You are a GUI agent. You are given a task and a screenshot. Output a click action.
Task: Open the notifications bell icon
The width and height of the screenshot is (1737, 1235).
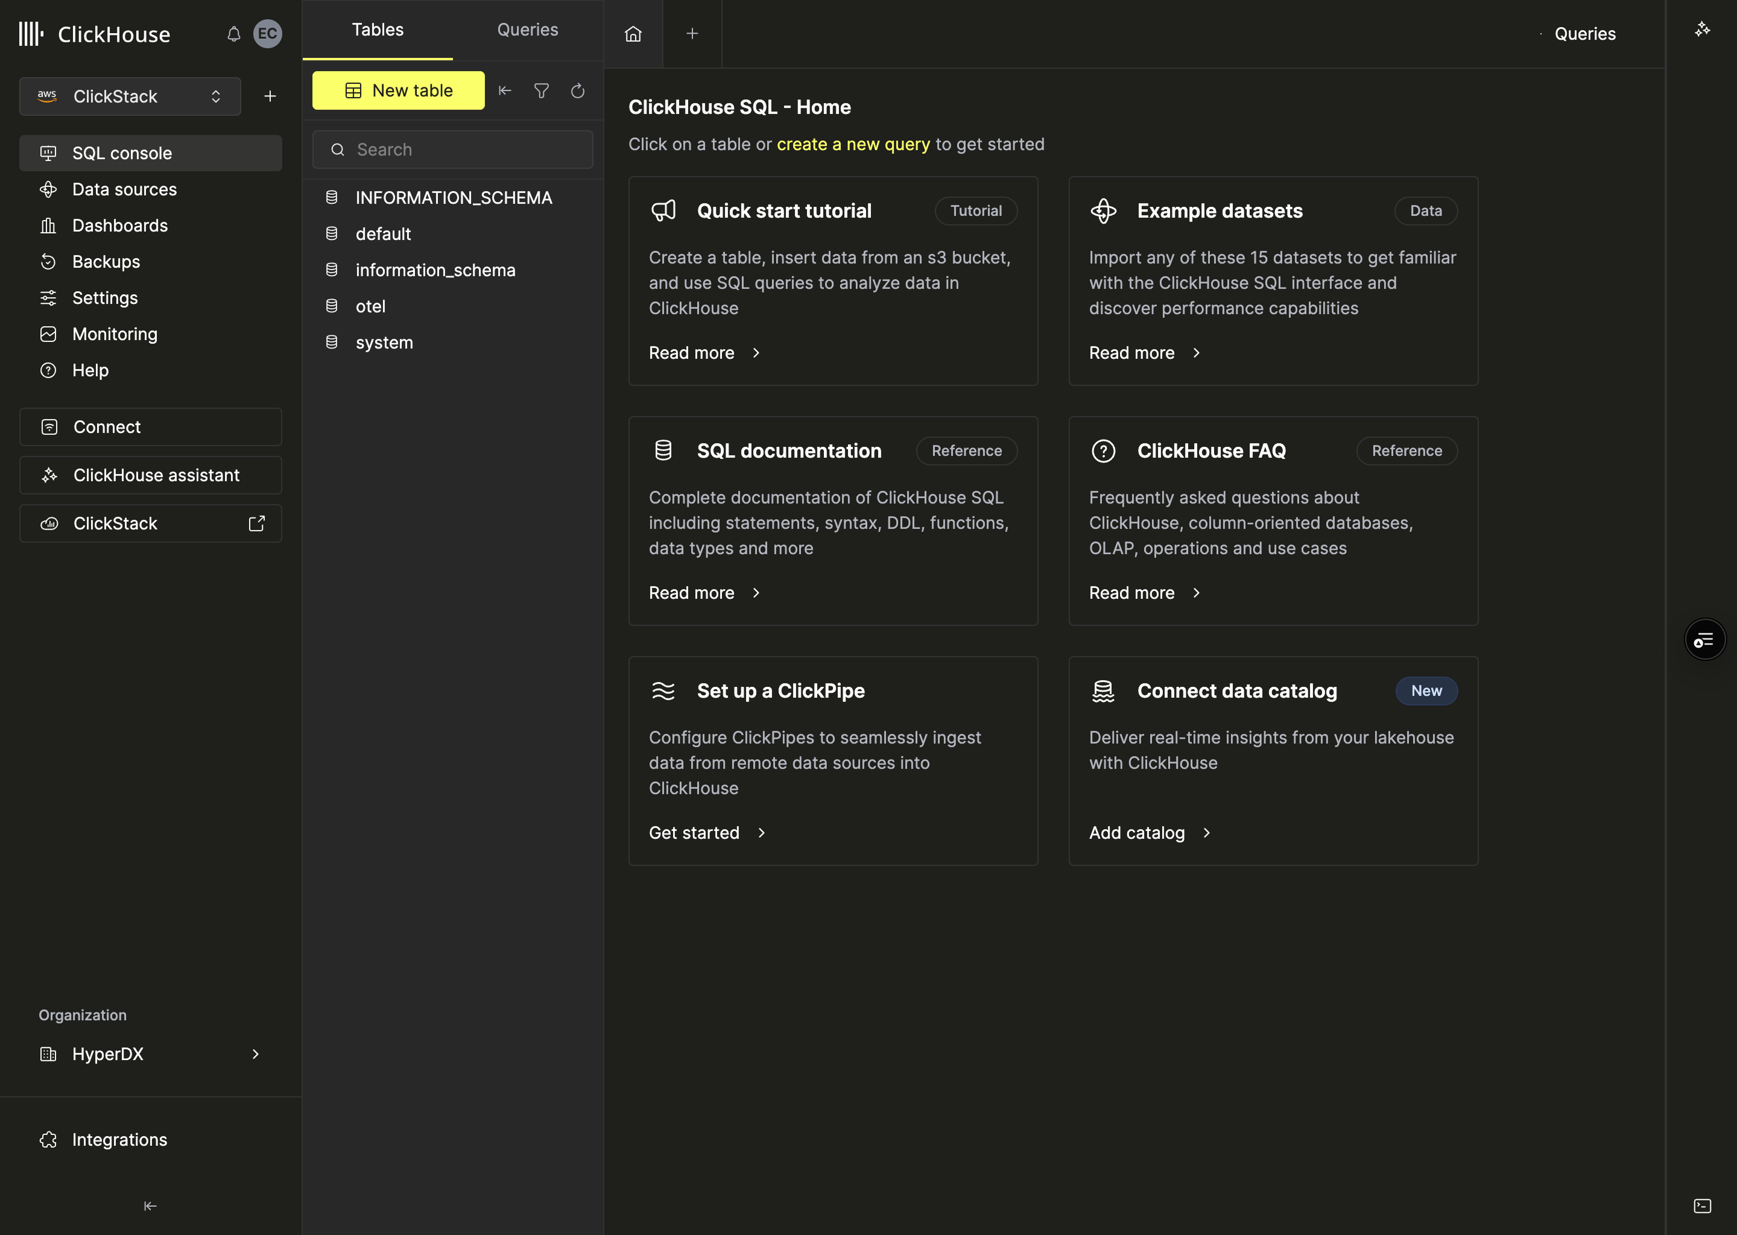[x=233, y=34]
